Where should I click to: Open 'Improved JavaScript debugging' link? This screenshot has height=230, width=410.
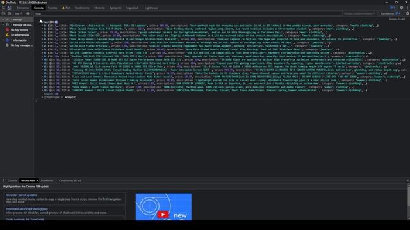pos(27,209)
